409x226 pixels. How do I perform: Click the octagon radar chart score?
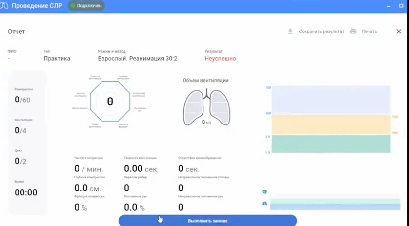(110, 102)
